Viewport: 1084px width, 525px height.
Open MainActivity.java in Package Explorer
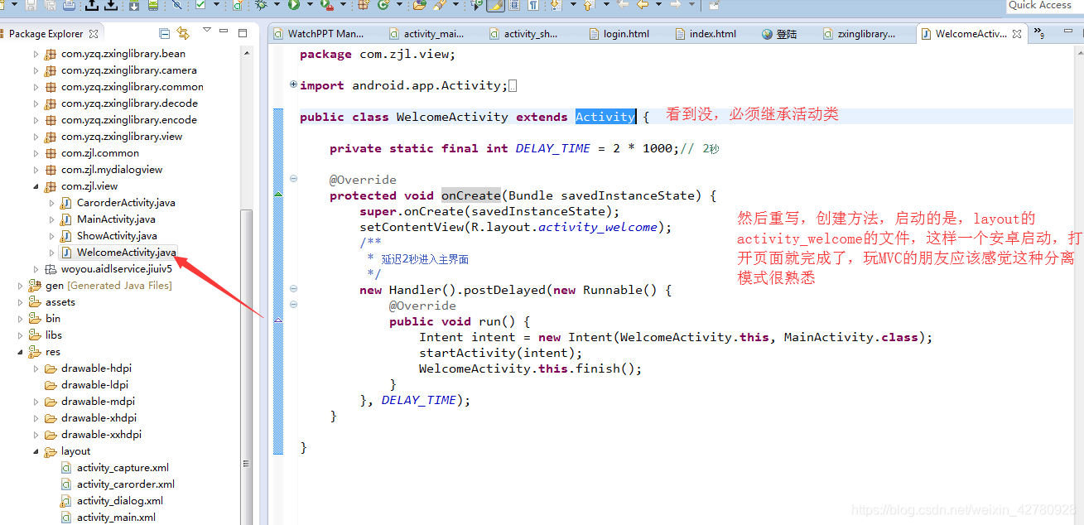tap(116, 219)
